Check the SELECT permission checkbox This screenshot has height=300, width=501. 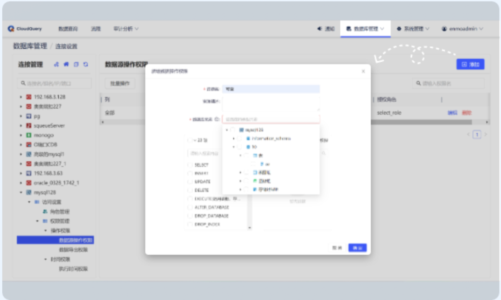coord(190,165)
